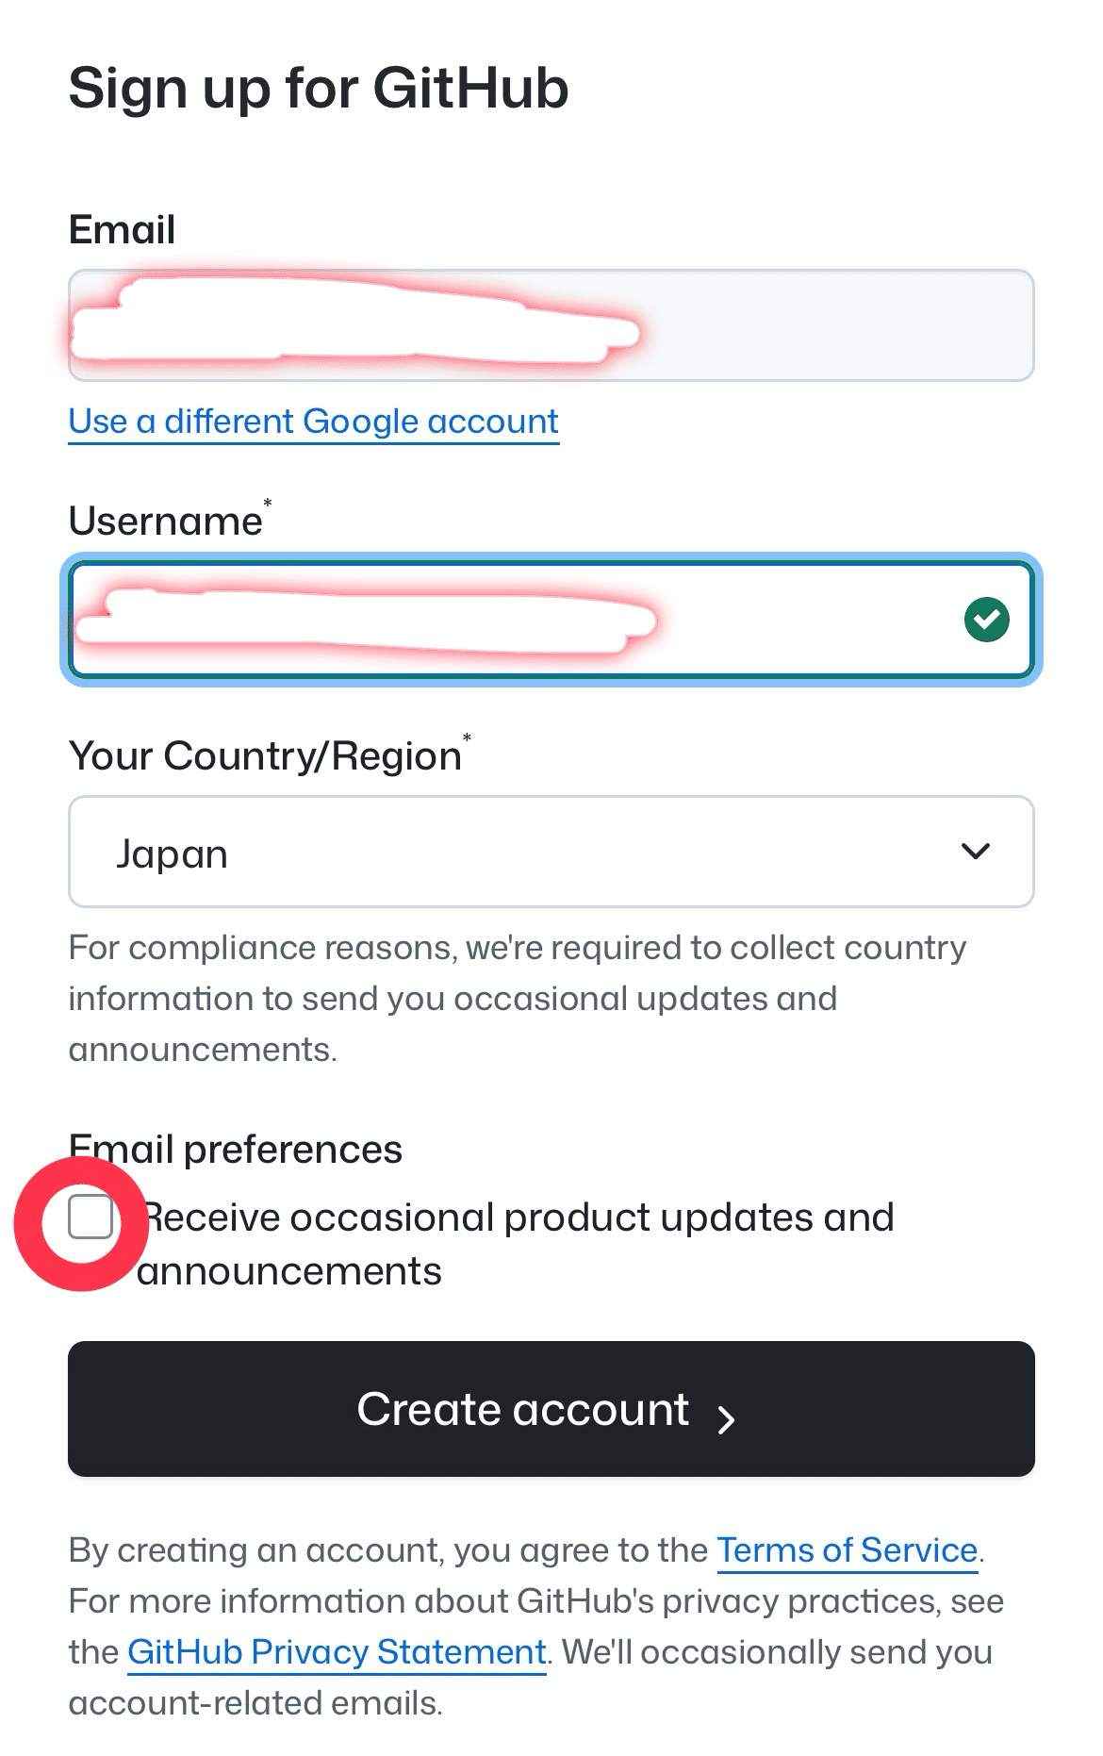Open the Terms of Service page
The height and width of the screenshot is (1756, 1103).
[845, 1550]
